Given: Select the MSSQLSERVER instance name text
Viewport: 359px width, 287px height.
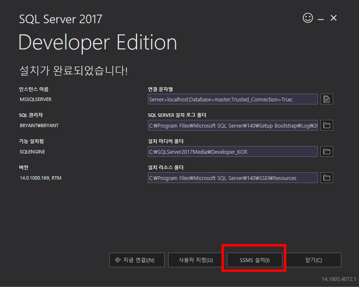Looking at the screenshot, I should tap(36, 99).
